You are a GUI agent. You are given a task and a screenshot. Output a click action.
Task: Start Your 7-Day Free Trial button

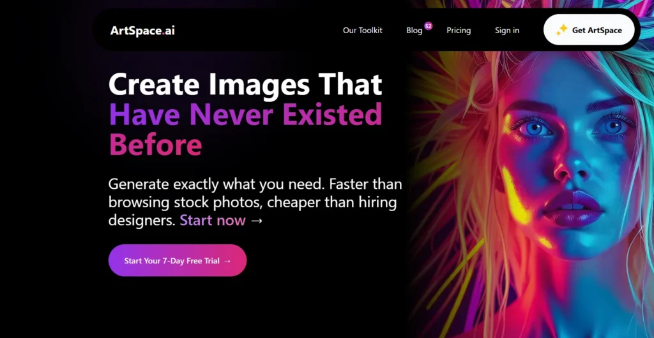tap(178, 261)
